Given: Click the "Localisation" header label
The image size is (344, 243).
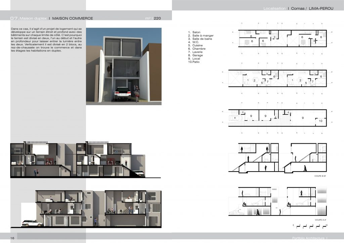Looking at the screenshot, I should coord(274,8).
